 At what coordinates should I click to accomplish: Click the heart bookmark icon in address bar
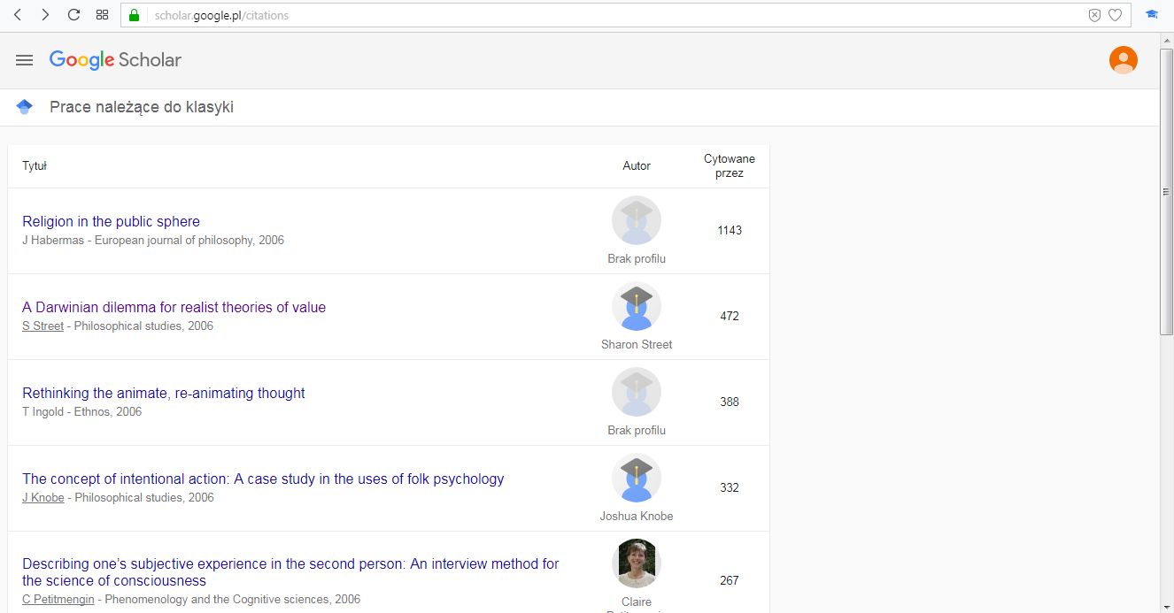(1115, 15)
